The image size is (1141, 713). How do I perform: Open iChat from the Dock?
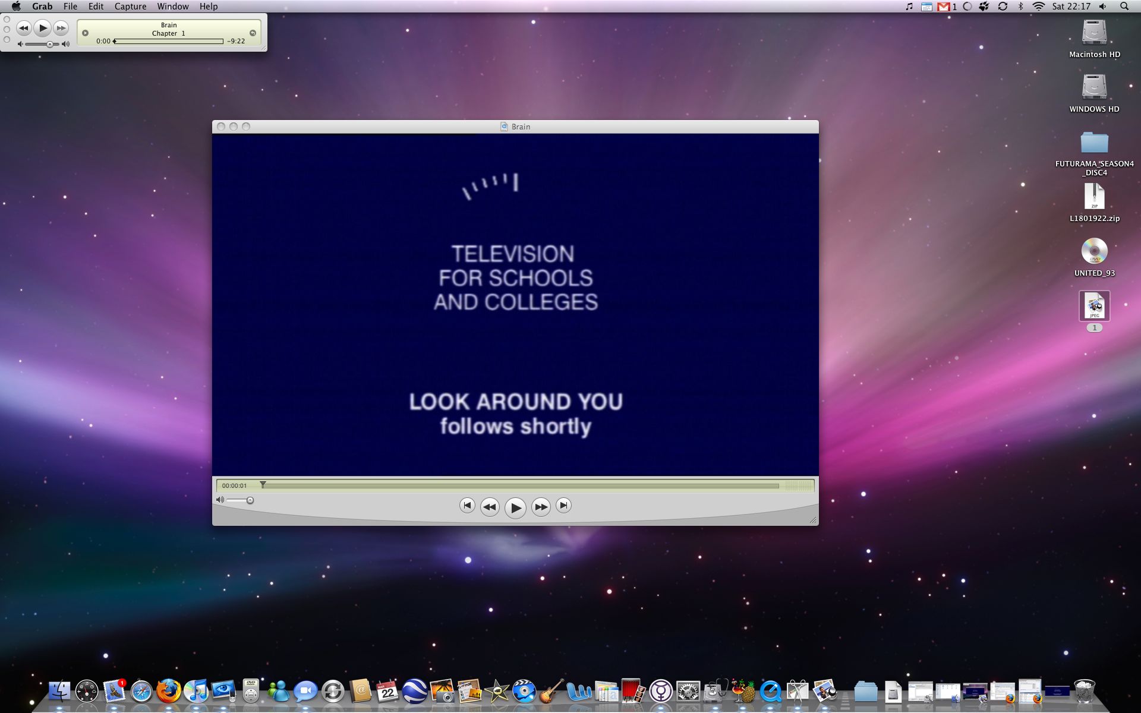click(x=305, y=691)
